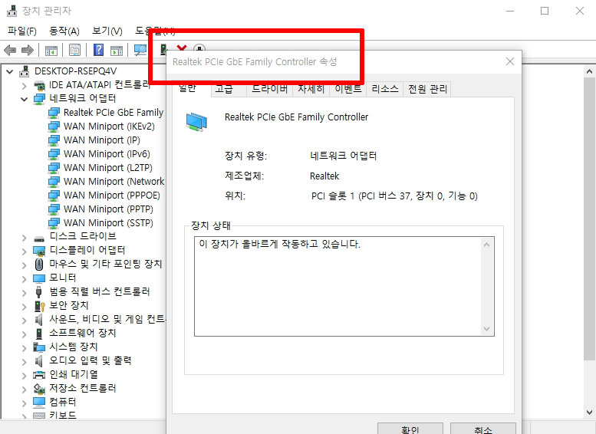
Task: Select WAN Miniport (L2TP)
Action: (x=100, y=168)
